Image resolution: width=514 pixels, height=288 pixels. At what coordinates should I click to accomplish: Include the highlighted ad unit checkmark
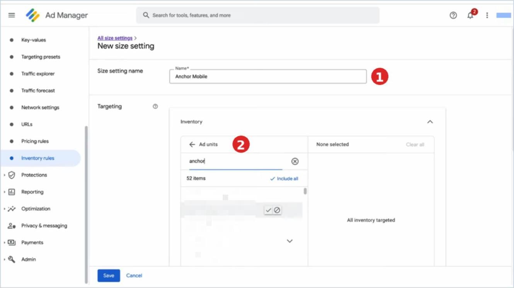(268, 210)
